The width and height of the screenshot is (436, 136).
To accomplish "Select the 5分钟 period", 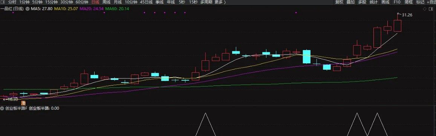I will pyautogui.click(x=37, y=2).
